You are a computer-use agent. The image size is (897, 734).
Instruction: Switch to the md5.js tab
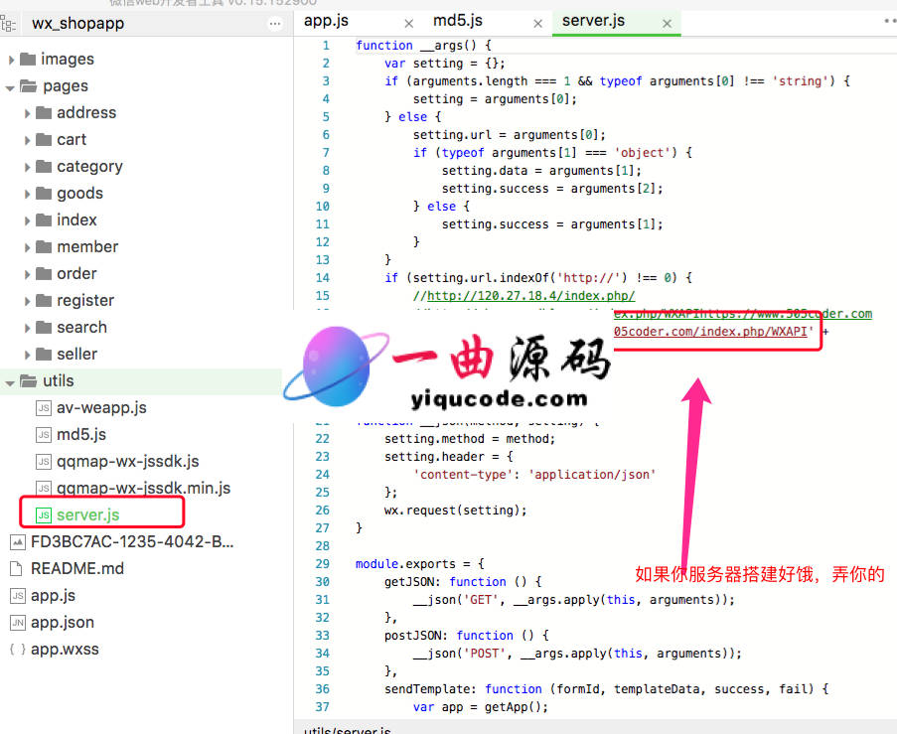point(458,21)
